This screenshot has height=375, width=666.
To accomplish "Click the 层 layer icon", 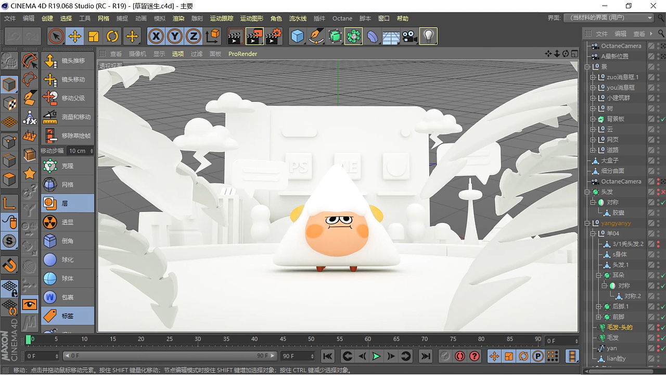I will [x=50, y=203].
